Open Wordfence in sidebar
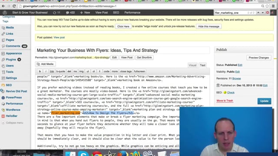The width and height of the screenshot is (278, 156). [13, 110]
